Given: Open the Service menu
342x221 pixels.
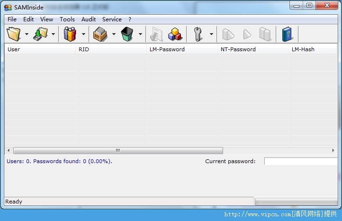Looking at the screenshot, I should (112, 19).
